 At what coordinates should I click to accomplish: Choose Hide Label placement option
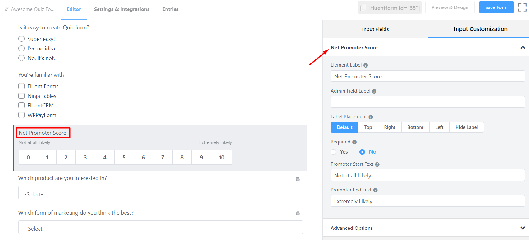466,127
